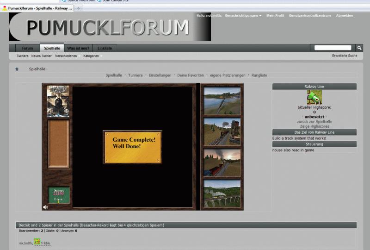Viewport: 370px width, 250px height.
Task: Click into the forum search field
Action: click(x=333, y=48)
